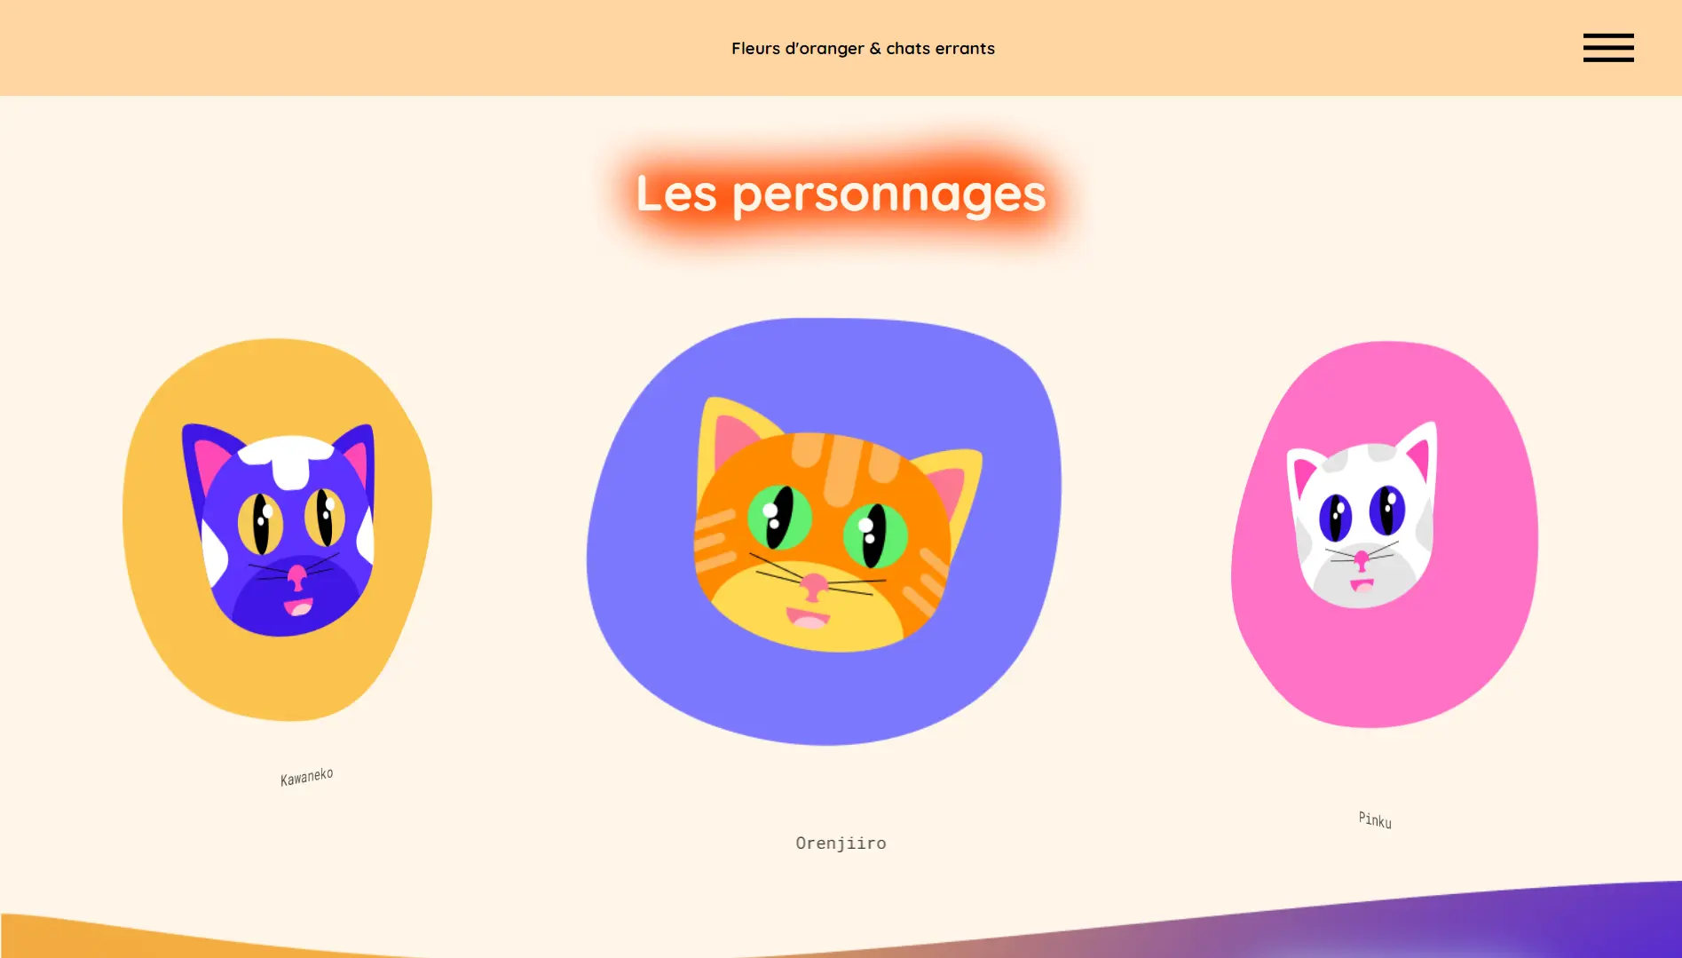Image resolution: width=1682 pixels, height=958 pixels.
Task: Select the pink blob behind Pinku
Action: [1385, 534]
